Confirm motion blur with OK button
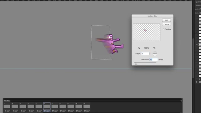Viewport: 201px width, 113px height. (x=166, y=20)
